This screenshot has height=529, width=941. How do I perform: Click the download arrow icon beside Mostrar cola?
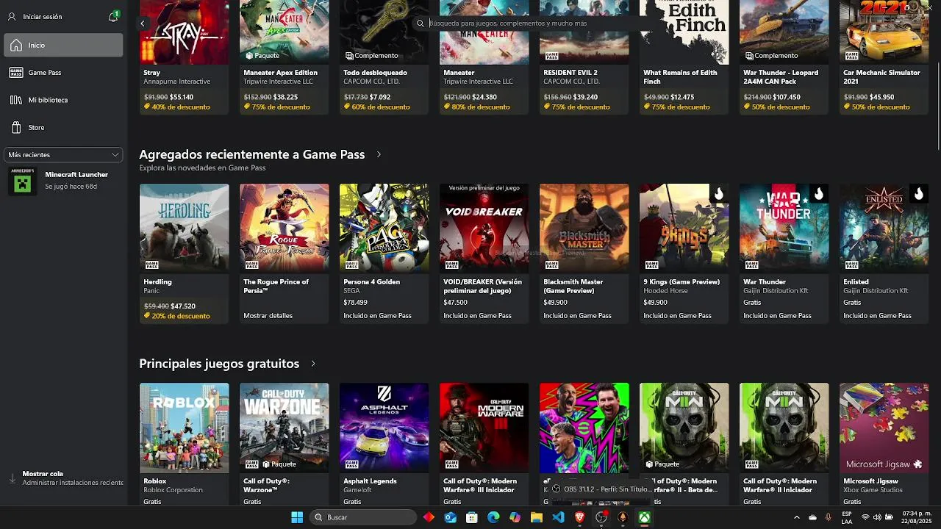(12, 478)
